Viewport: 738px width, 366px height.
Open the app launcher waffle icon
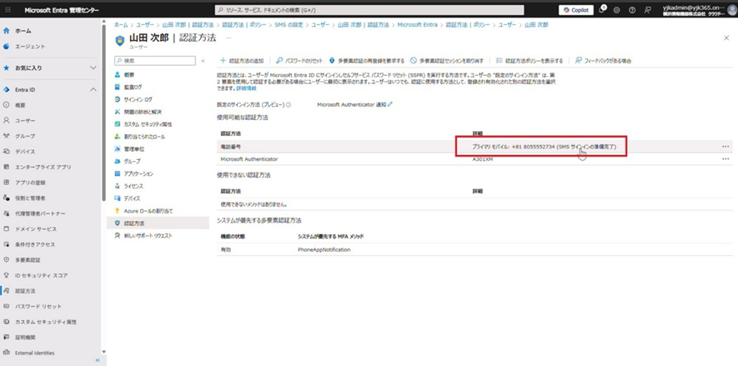pos(7,10)
